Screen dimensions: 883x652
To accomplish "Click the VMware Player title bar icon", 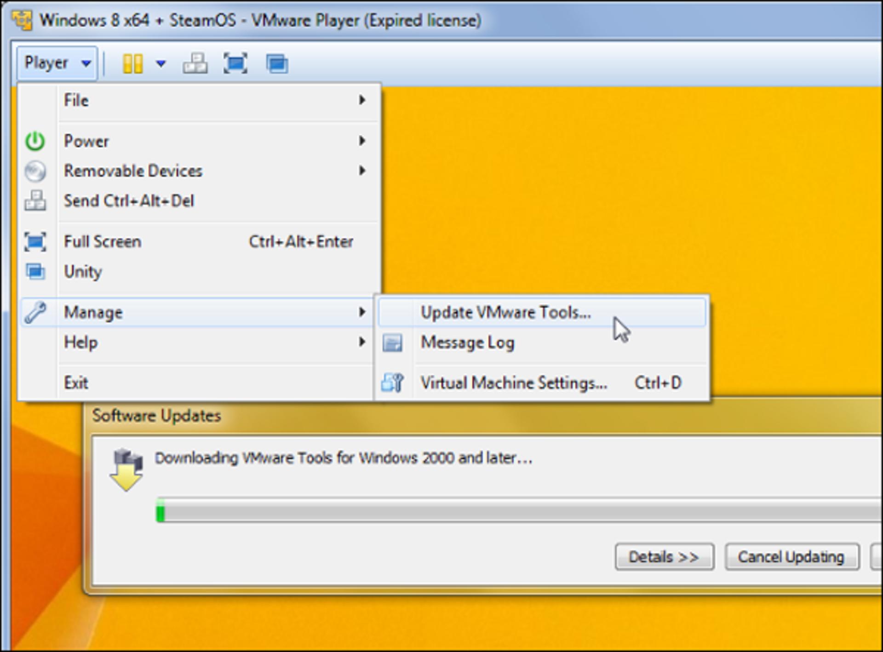I will pos(22,20).
